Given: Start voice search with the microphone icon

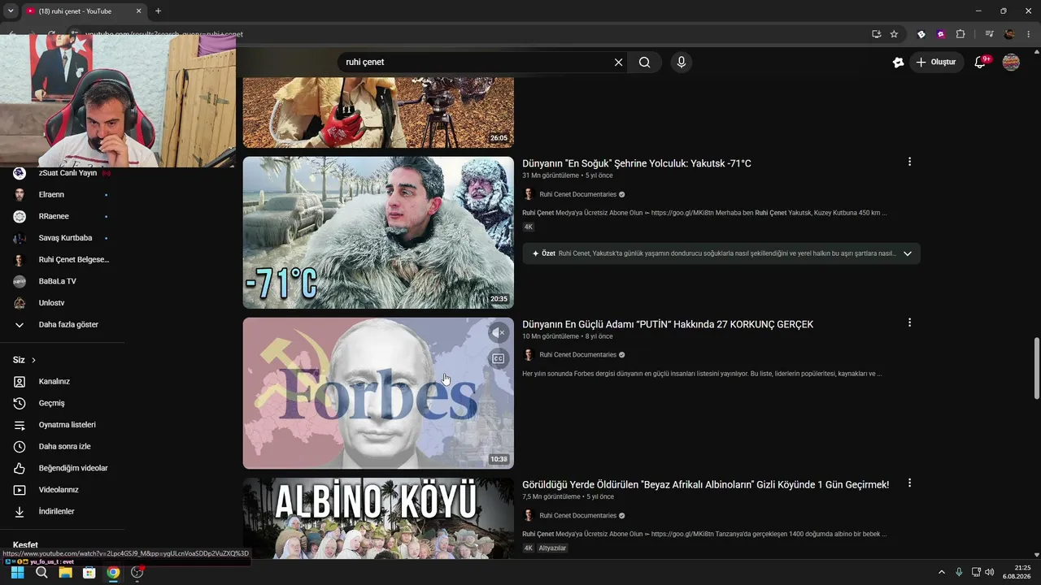Looking at the screenshot, I should pos(682,63).
